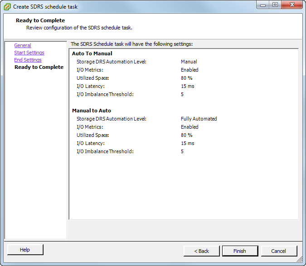
Task: Jump to the End Settings step
Action: click(28, 60)
